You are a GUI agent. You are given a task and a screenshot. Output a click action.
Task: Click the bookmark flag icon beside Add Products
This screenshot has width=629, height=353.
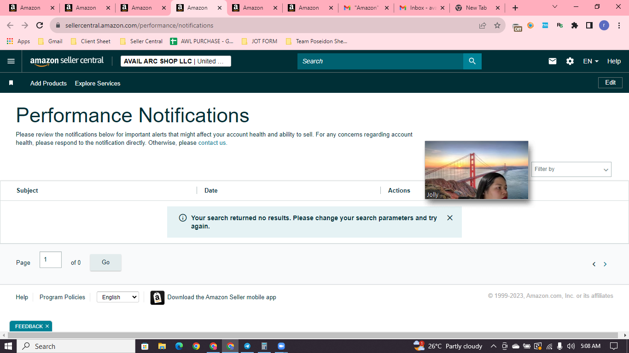click(x=11, y=83)
